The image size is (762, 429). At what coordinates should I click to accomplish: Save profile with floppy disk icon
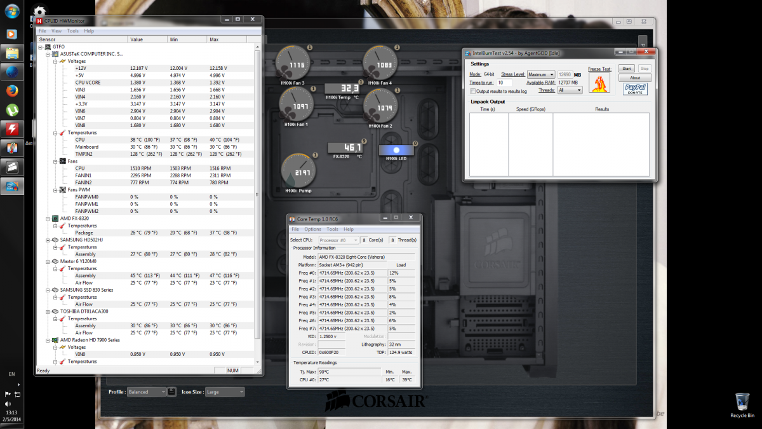click(x=172, y=392)
